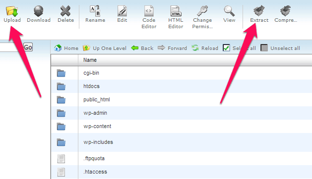Click the Download toolbar label
The height and width of the screenshot is (179, 312).
(39, 20)
